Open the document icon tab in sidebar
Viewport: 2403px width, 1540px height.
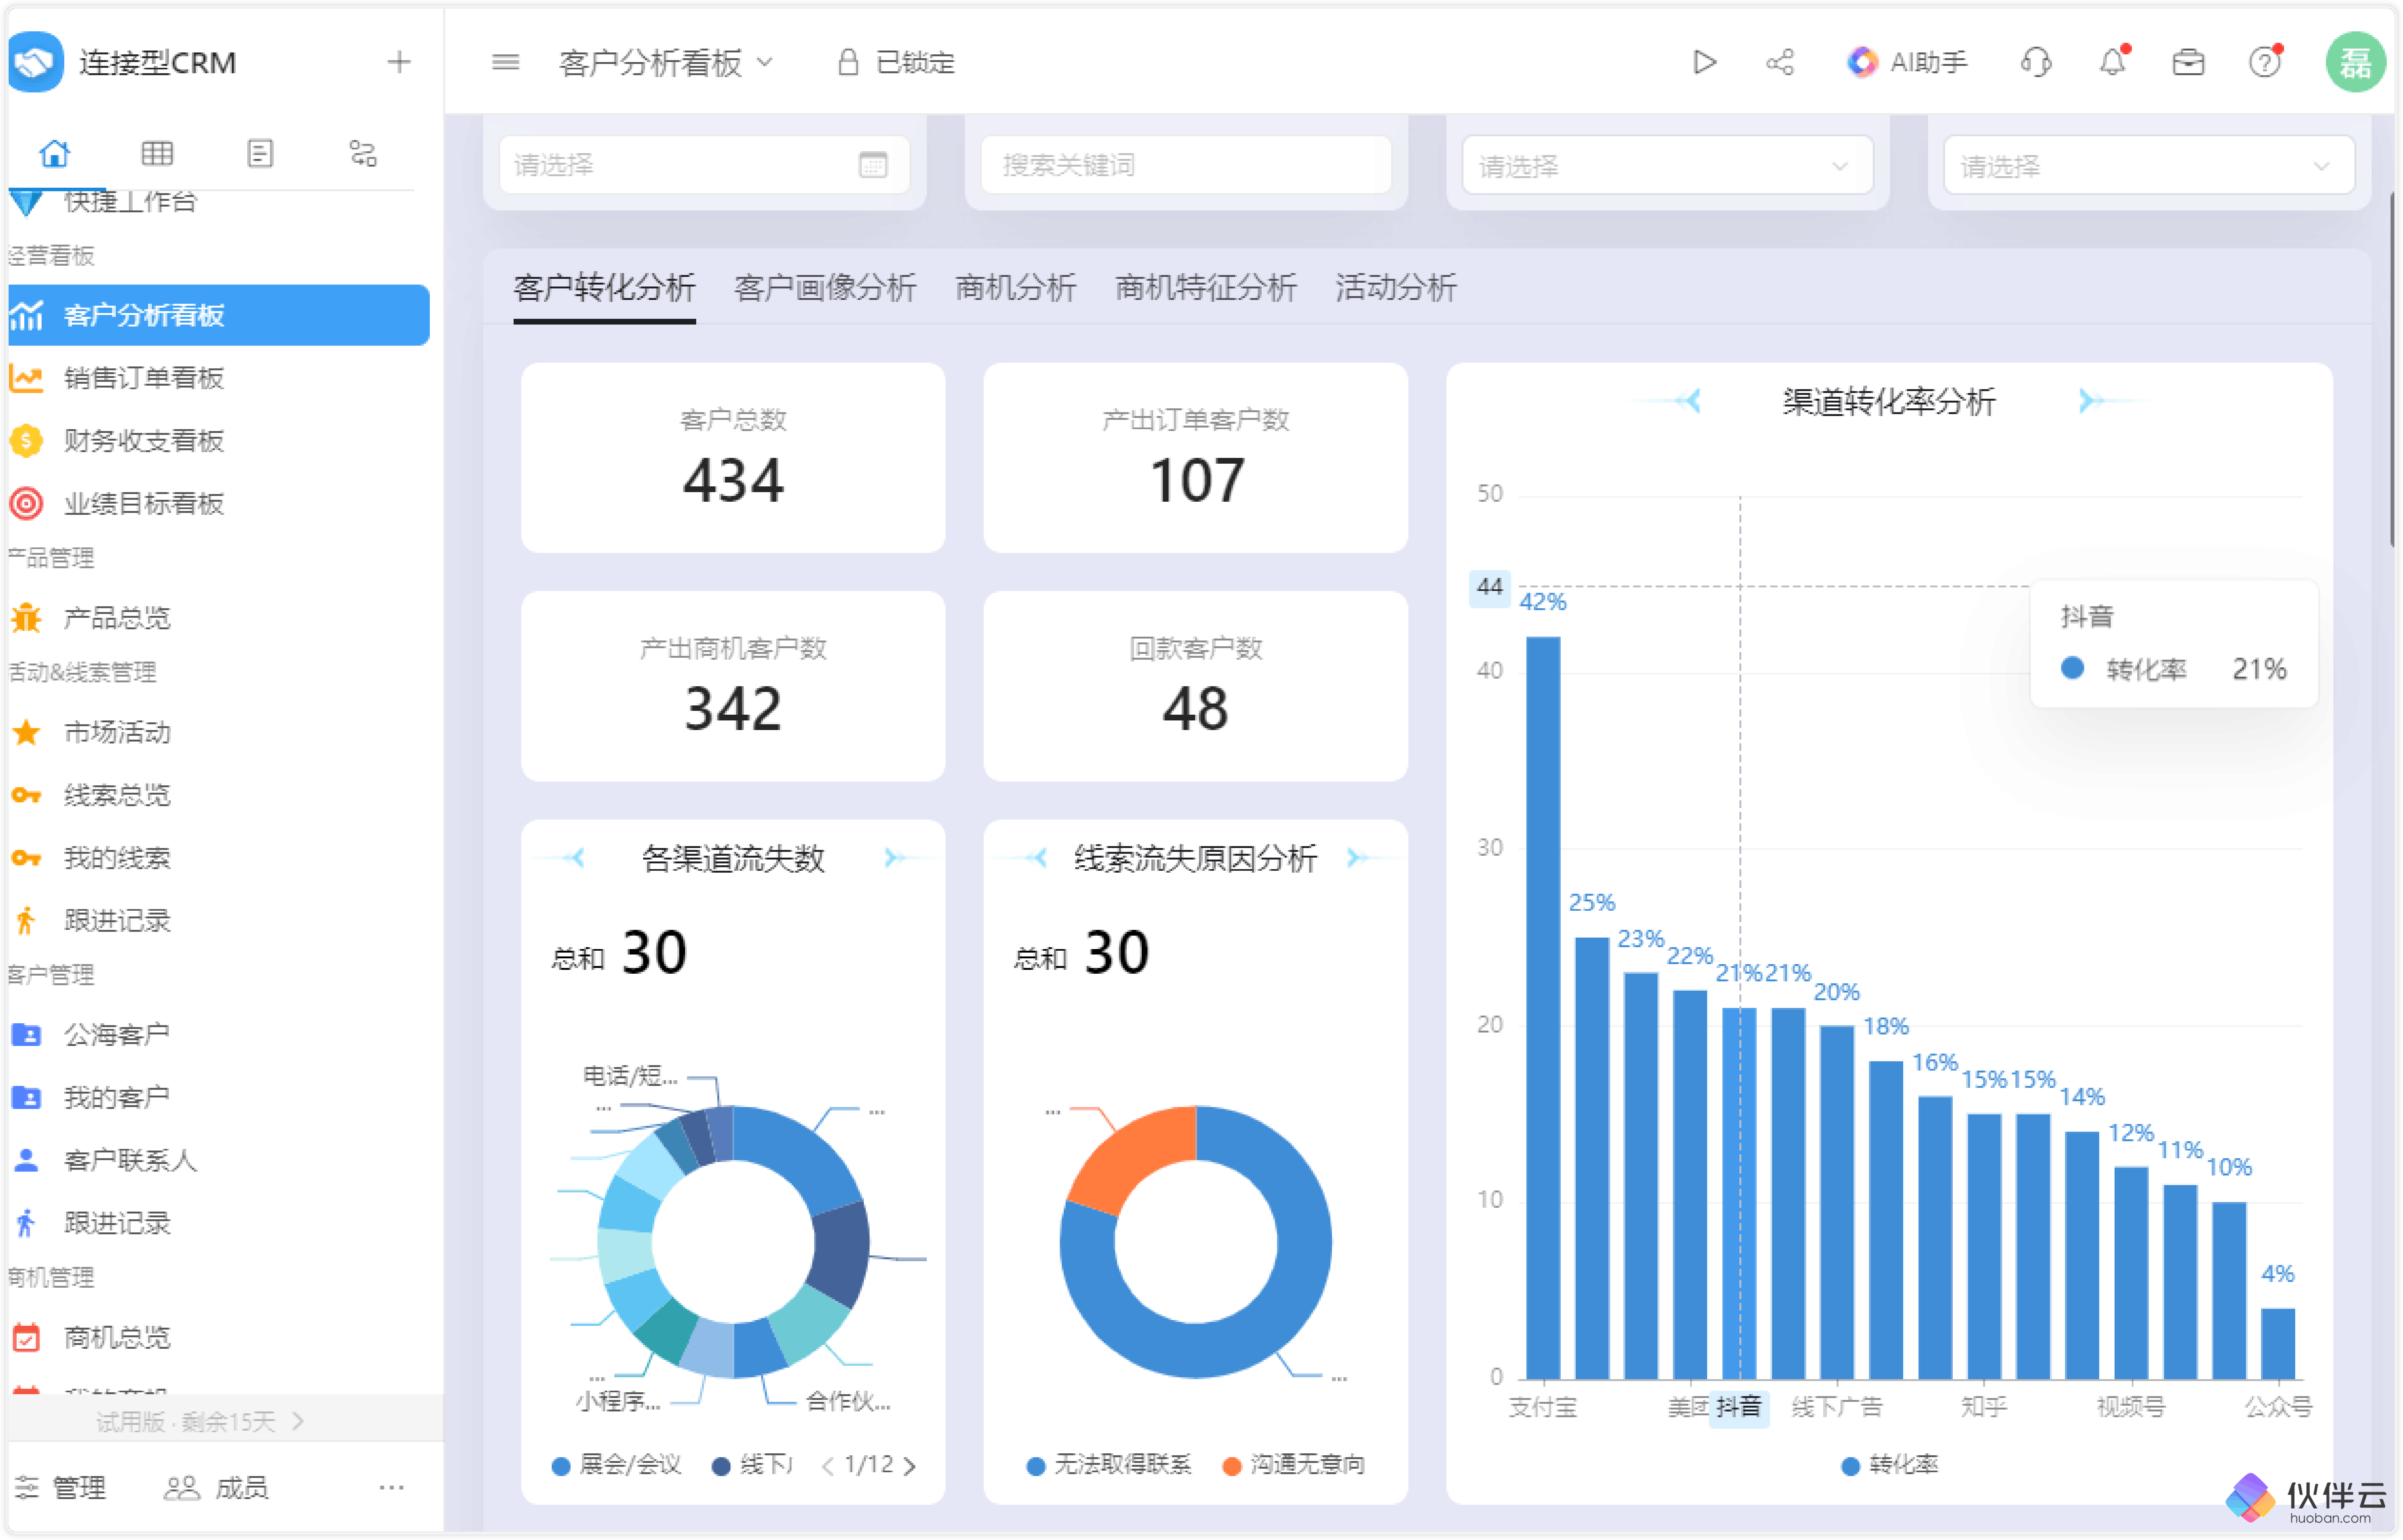(x=260, y=153)
